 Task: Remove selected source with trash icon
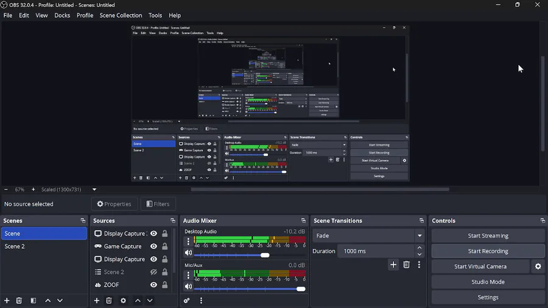[x=109, y=300]
